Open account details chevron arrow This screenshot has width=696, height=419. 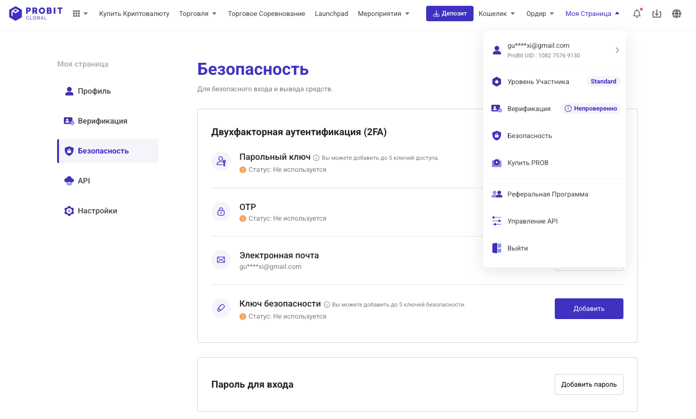(617, 50)
